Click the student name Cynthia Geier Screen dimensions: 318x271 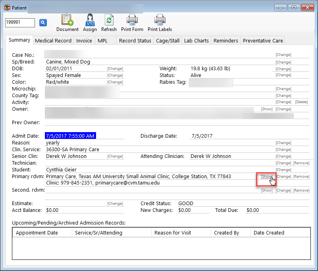61,170
